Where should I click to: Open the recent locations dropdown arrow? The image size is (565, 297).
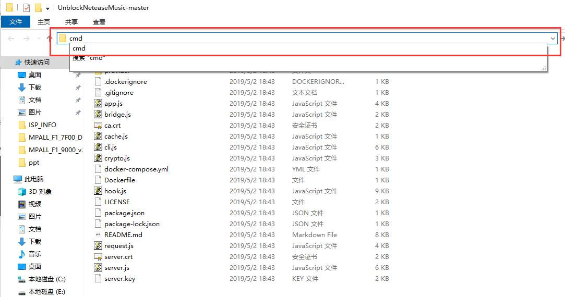point(39,39)
